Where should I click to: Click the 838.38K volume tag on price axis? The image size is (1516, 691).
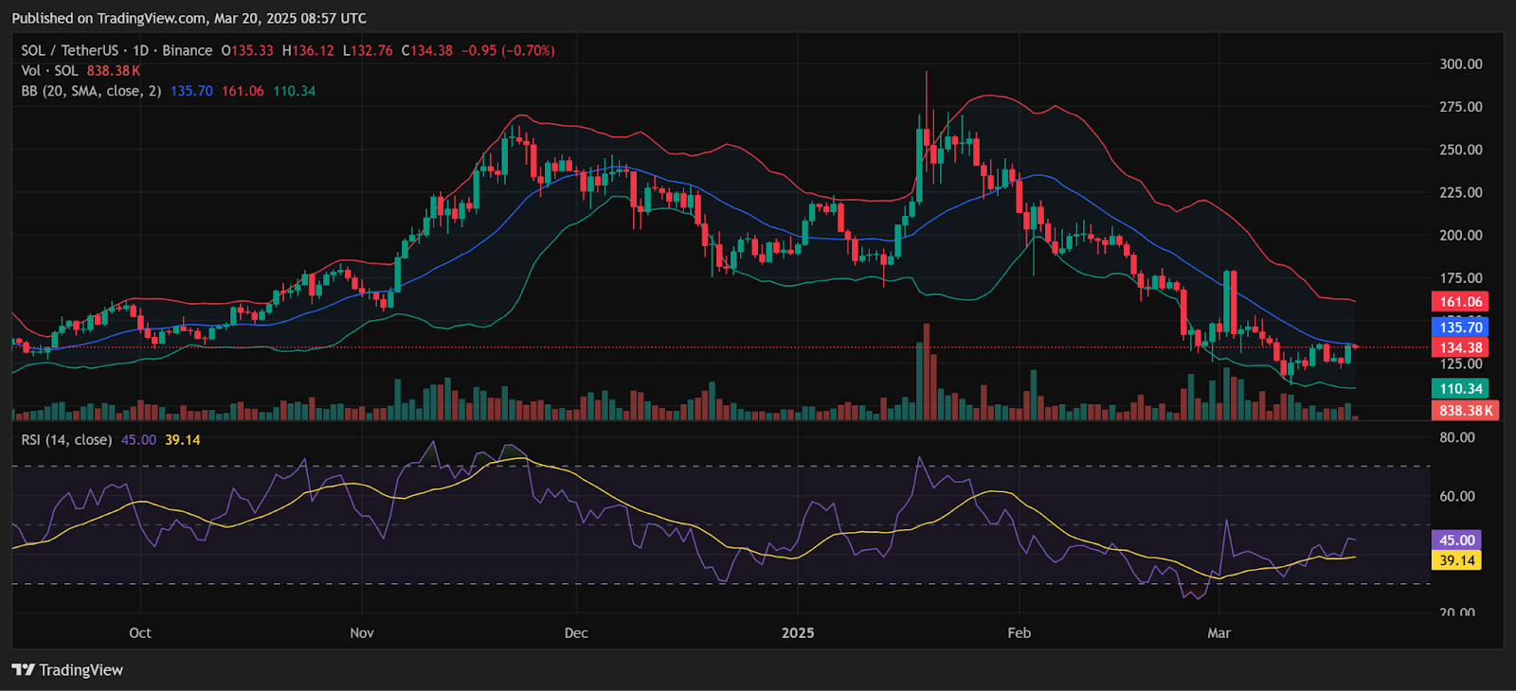[x=1465, y=411]
